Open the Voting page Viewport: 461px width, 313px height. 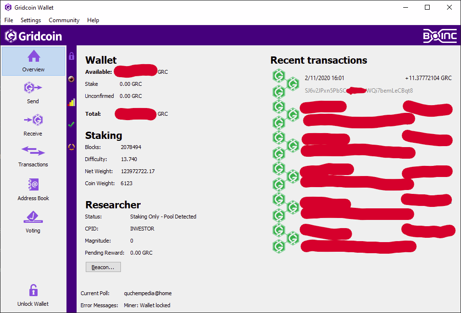33,222
